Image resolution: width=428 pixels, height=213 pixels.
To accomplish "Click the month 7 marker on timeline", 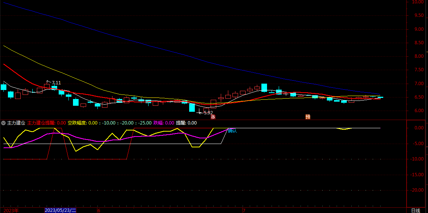I will tap(244, 210).
